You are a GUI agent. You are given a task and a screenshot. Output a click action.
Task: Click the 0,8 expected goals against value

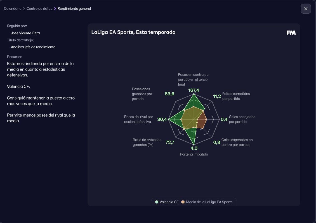[x=217, y=142]
